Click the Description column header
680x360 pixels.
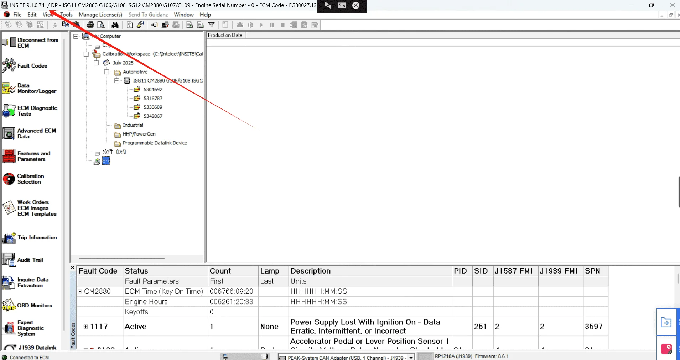[370, 271]
